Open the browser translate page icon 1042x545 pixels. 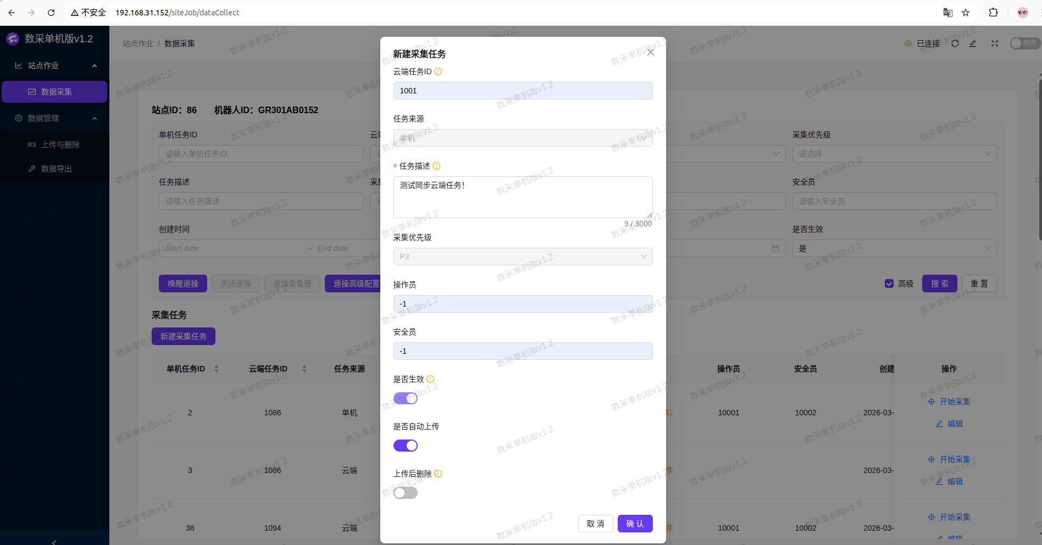pos(947,13)
